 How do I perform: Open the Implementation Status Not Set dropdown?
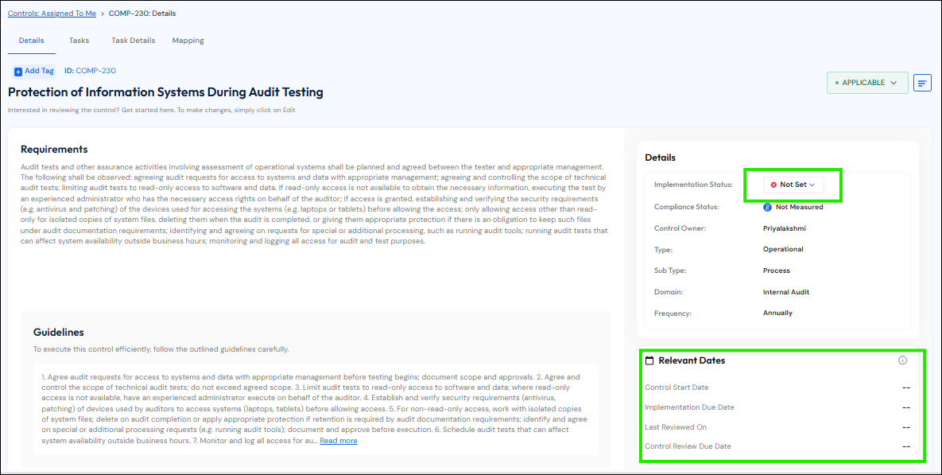click(x=793, y=185)
